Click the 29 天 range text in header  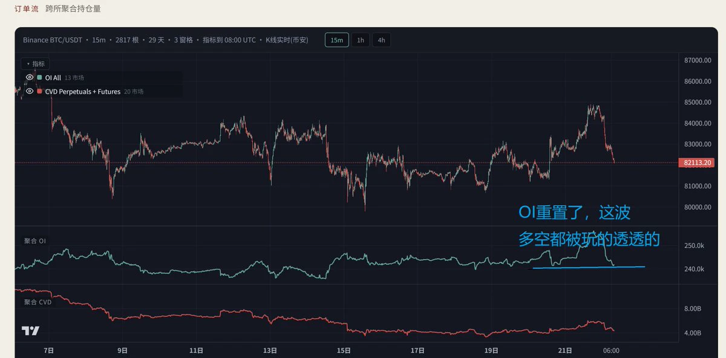point(157,40)
